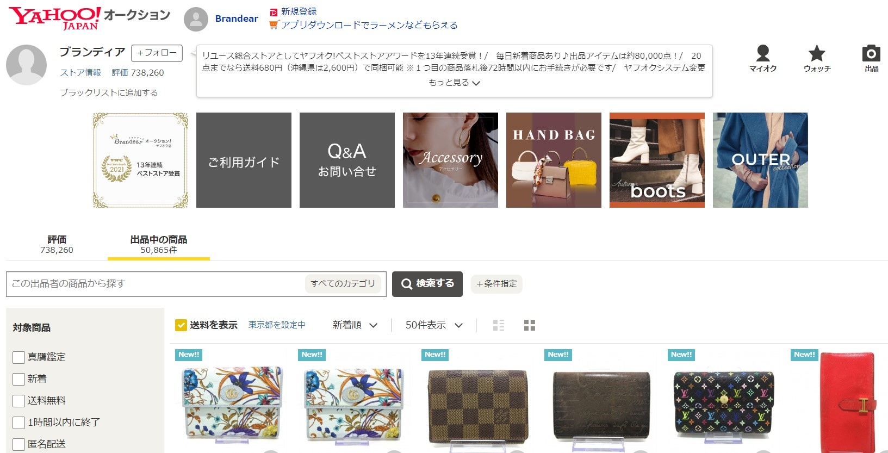Click the shopping cart icon beside app download

pyautogui.click(x=274, y=24)
